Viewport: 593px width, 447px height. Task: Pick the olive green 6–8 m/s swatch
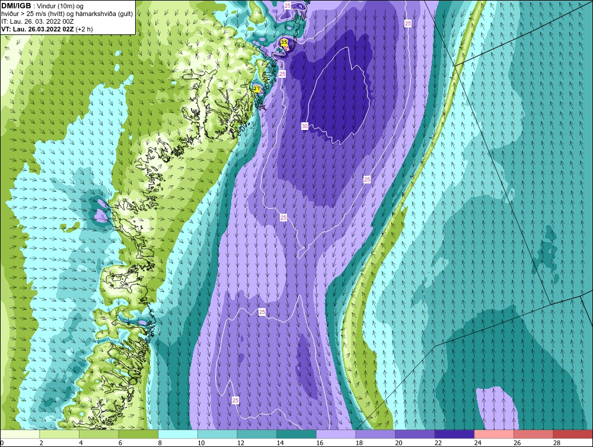click(138, 434)
